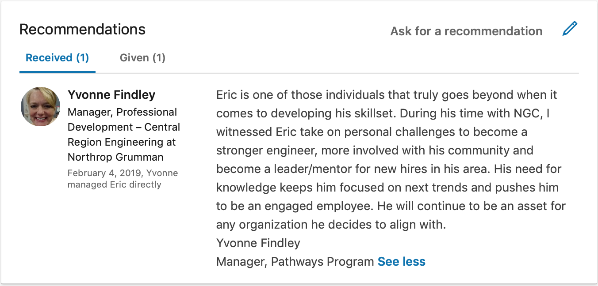Image resolution: width=598 pixels, height=286 pixels.
Task: Click the 'Yvonne Findley' signature in recommendation text
Action: (258, 243)
